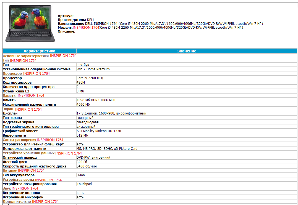The height and width of the screenshot is (205, 298).
Task: Select 'ATI Mobility Radeon HD 4330' value
Action: [x=99, y=131]
